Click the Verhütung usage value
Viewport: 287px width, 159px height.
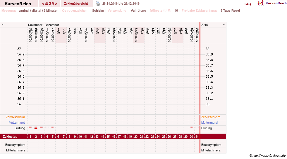(138, 11)
